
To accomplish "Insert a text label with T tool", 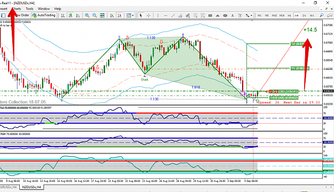I will [x=240, y=15].
